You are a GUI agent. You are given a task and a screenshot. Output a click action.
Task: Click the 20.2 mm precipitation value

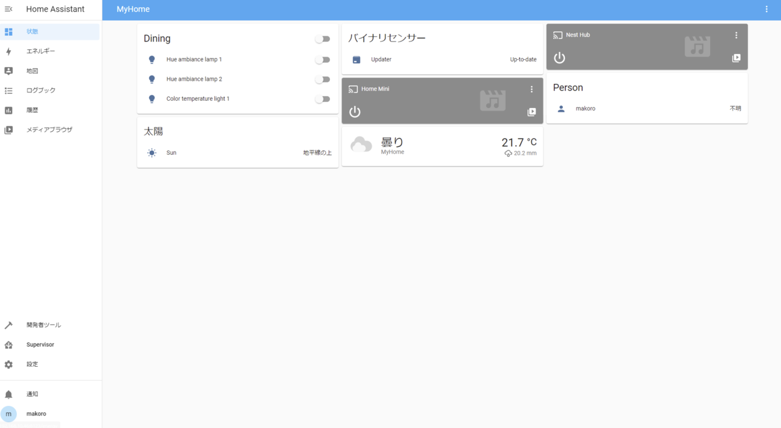click(521, 154)
